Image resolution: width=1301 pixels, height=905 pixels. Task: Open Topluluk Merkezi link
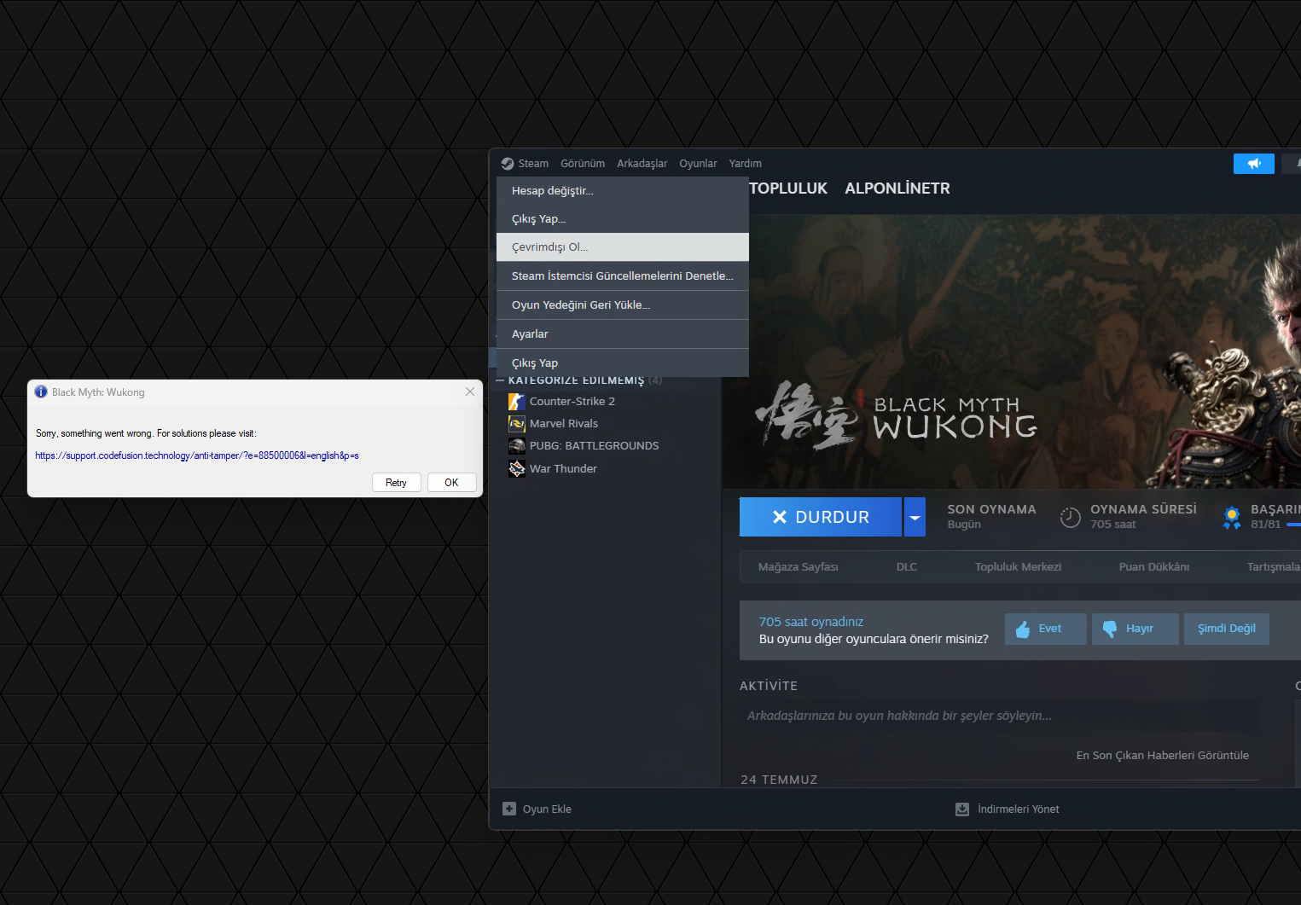1019,566
